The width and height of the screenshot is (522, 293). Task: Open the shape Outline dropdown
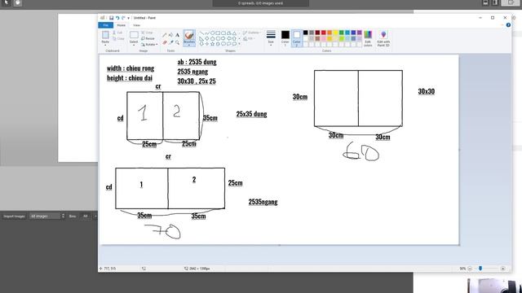pos(251,33)
